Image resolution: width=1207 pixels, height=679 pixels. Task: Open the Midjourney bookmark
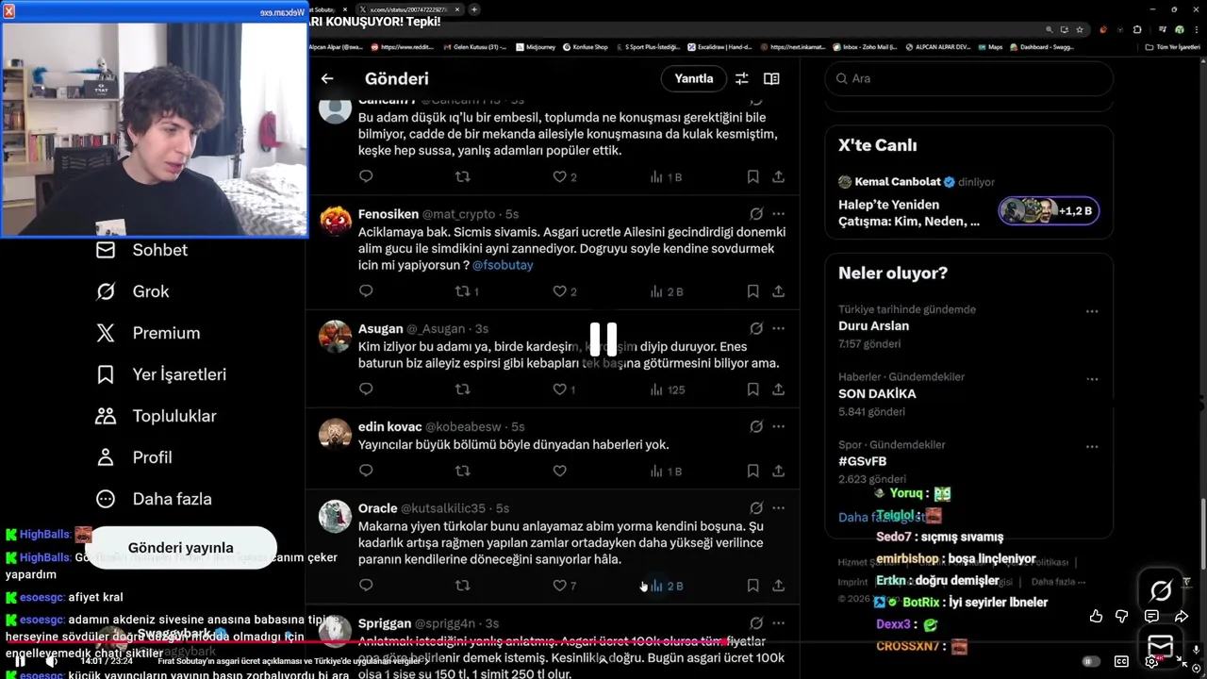tap(537, 46)
